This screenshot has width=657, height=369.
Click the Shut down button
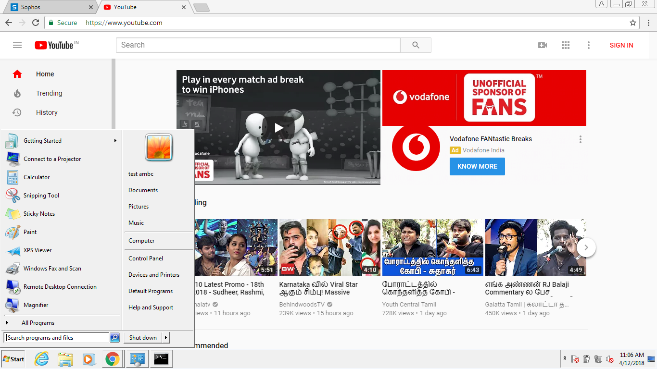tap(143, 338)
